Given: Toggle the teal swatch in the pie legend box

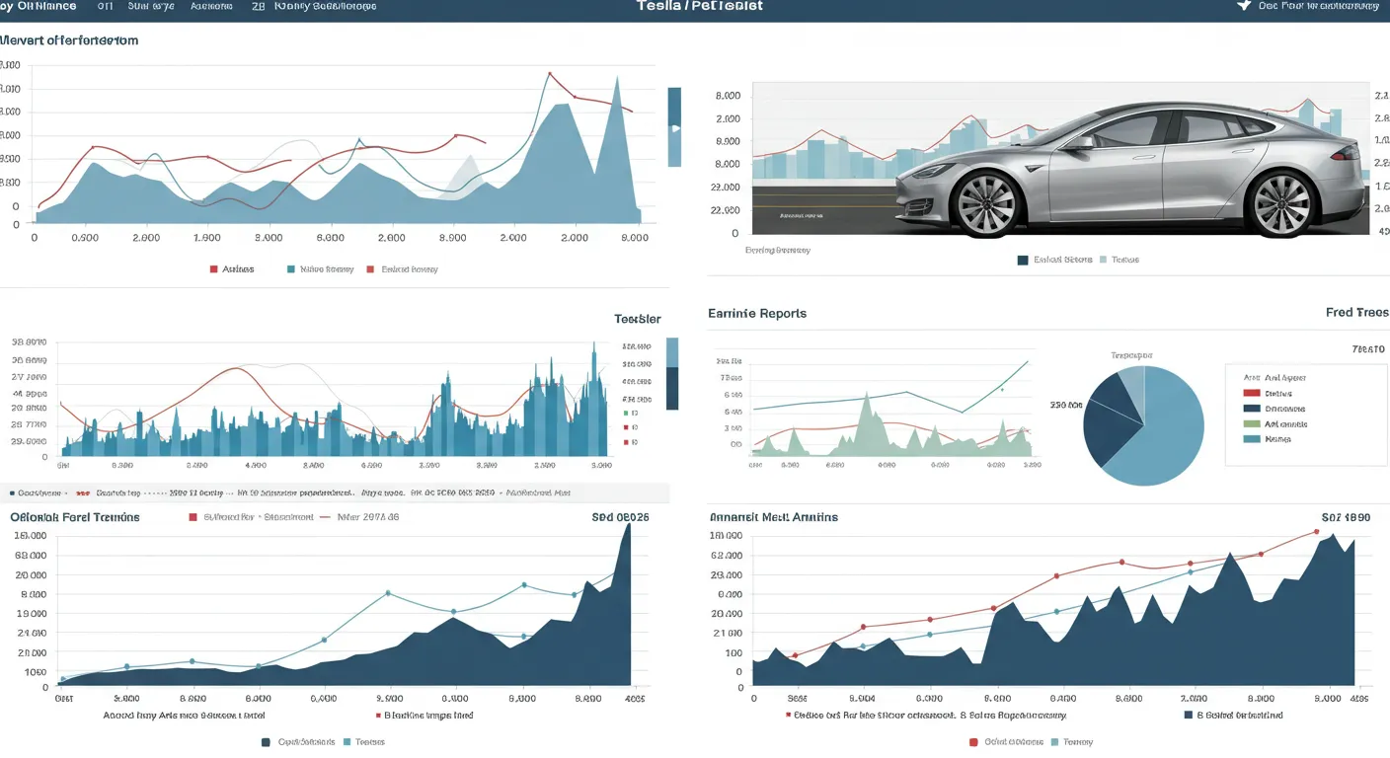Looking at the screenshot, I should pos(1252,439).
